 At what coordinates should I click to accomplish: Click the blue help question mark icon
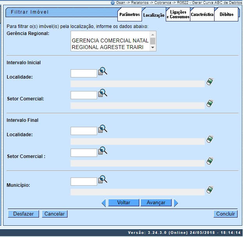click(113, 3)
